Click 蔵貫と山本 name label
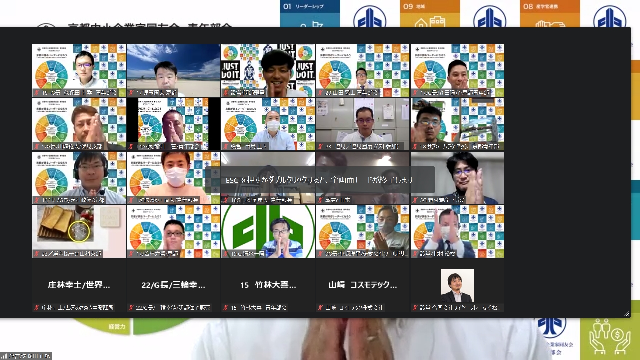The height and width of the screenshot is (360, 640). 338,200
